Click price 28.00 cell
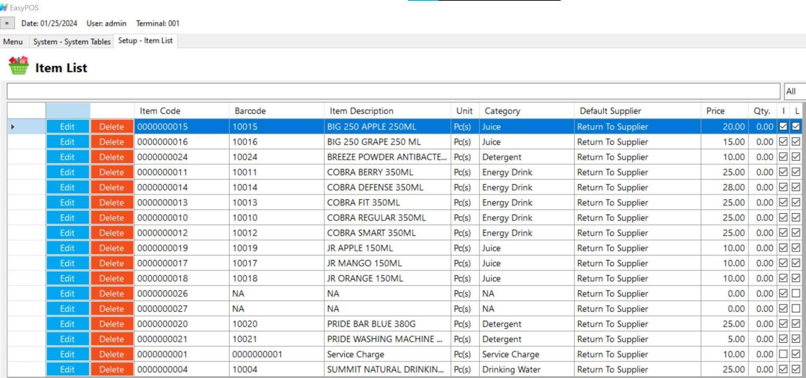The height and width of the screenshot is (378, 806). click(x=725, y=187)
